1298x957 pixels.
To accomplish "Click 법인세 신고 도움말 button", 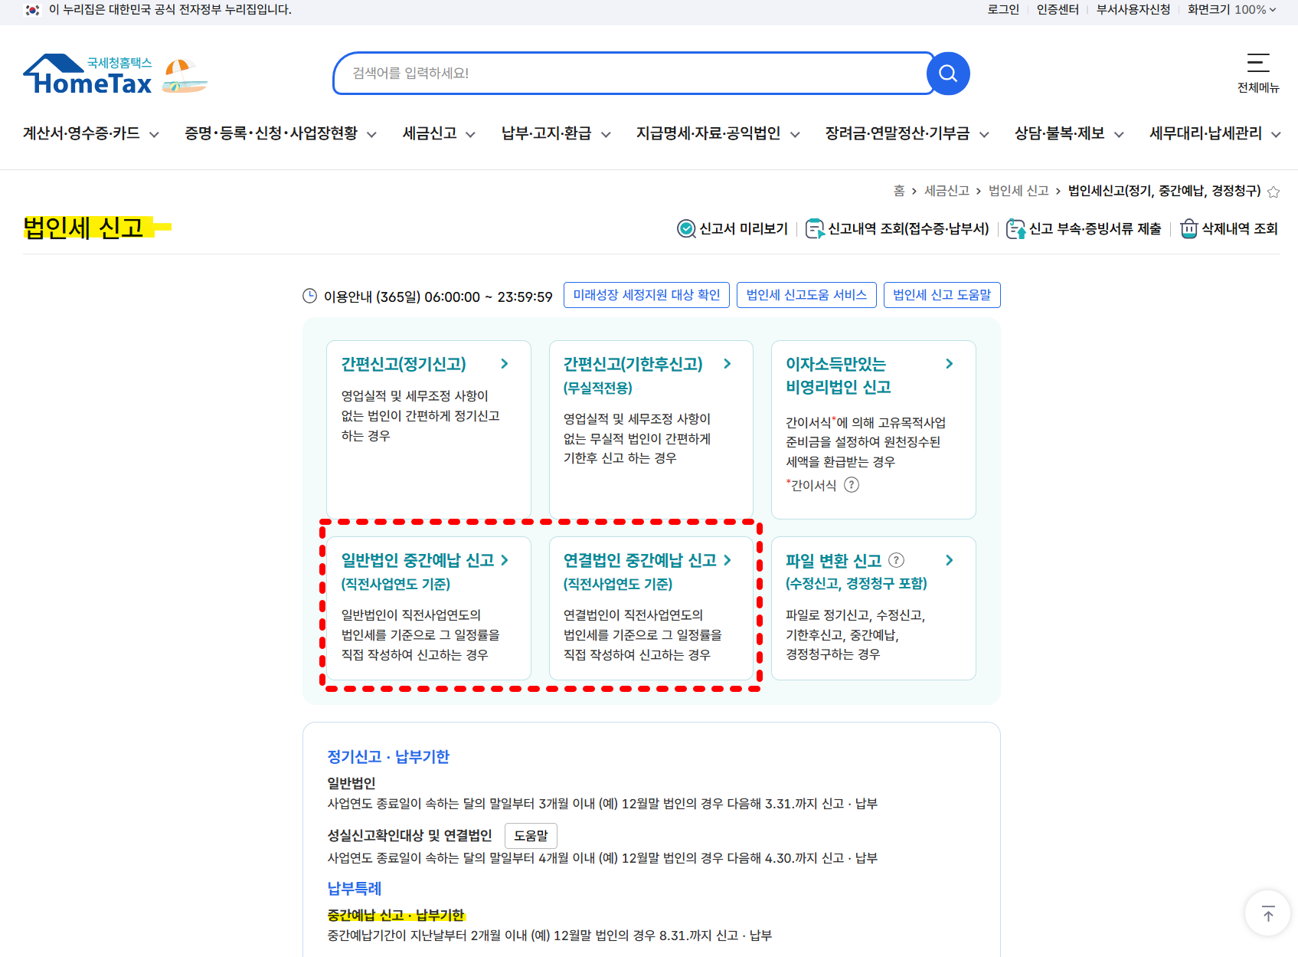I will [x=942, y=295].
